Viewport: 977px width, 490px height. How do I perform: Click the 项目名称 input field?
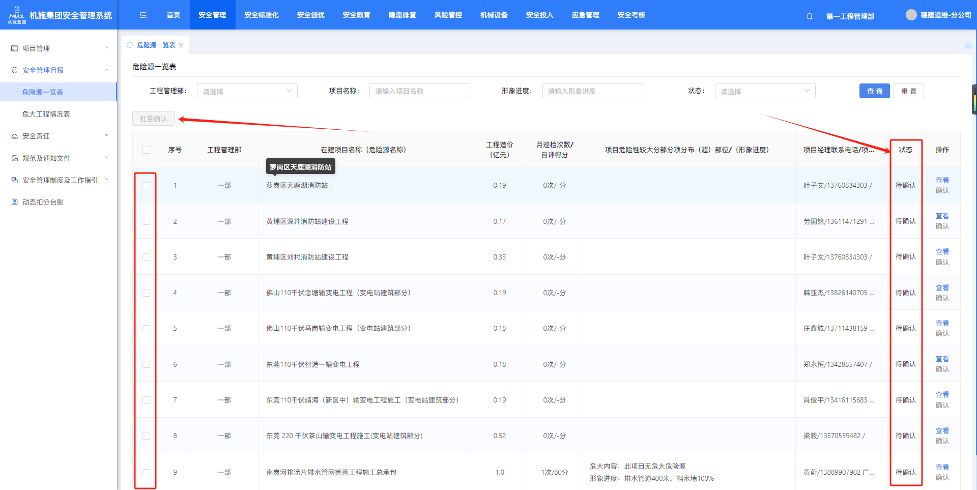419,91
